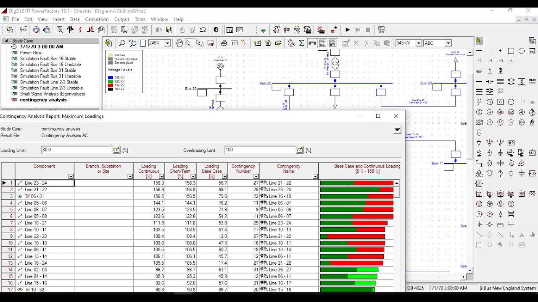The width and height of the screenshot is (538, 302).
Task: Click the loading bar for Line 23 - 24
Action: pyautogui.click(x=357, y=183)
